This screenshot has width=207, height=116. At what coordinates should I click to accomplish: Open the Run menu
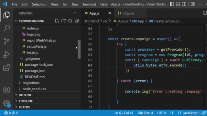(x=75, y=4)
